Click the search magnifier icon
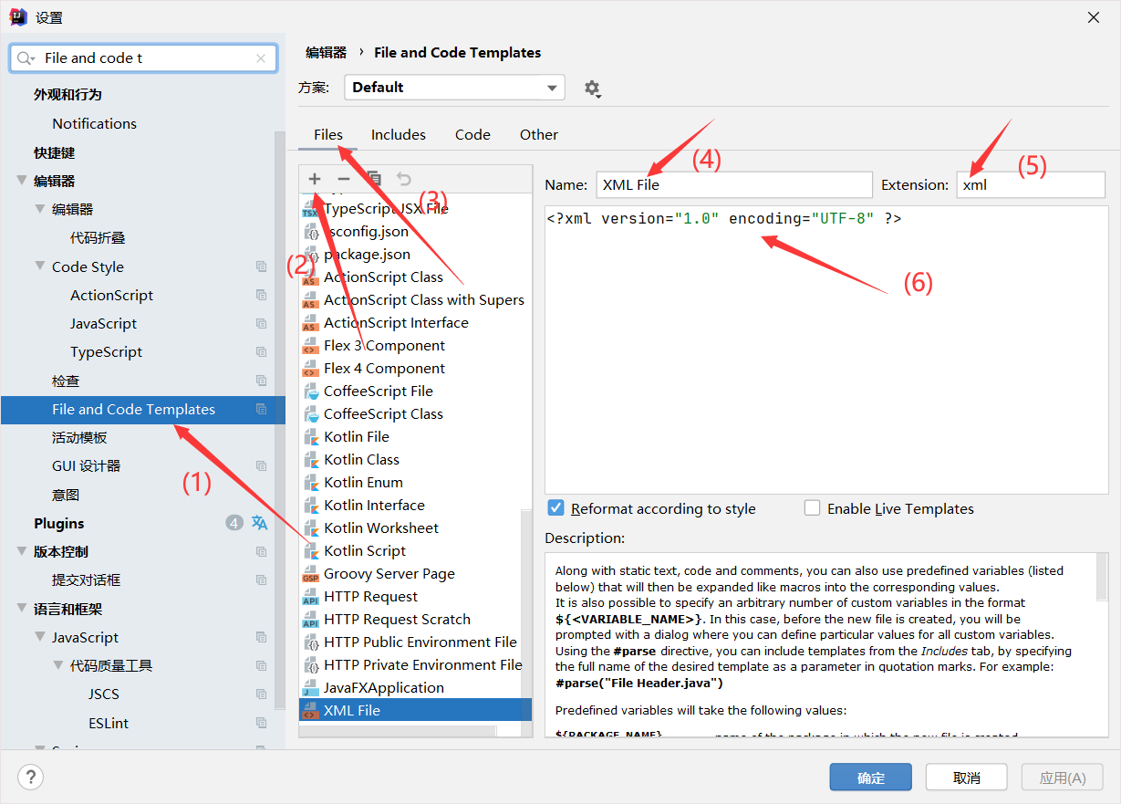This screenshot has width=1121, height=804. (26, 57)
